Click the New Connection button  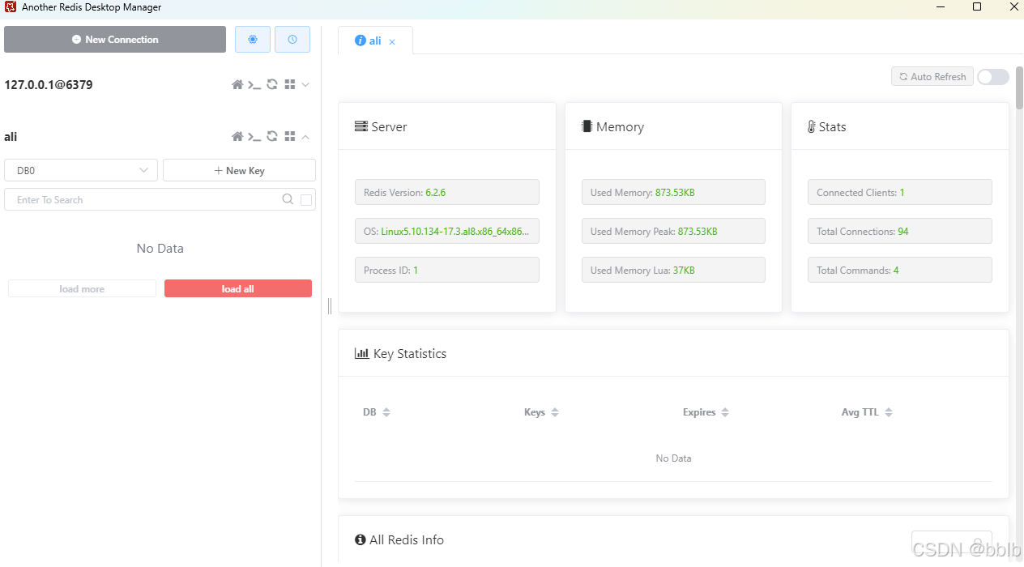[115, 39]
